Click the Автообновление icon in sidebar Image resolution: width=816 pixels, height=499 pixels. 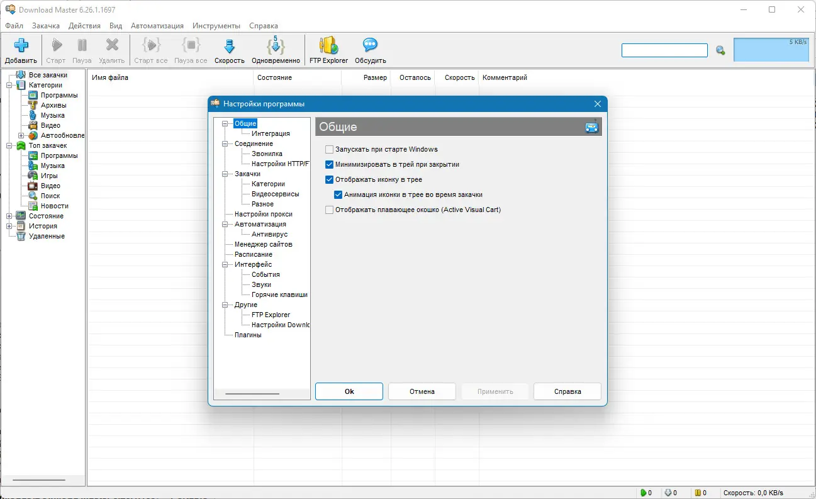[x=33, y=135]
